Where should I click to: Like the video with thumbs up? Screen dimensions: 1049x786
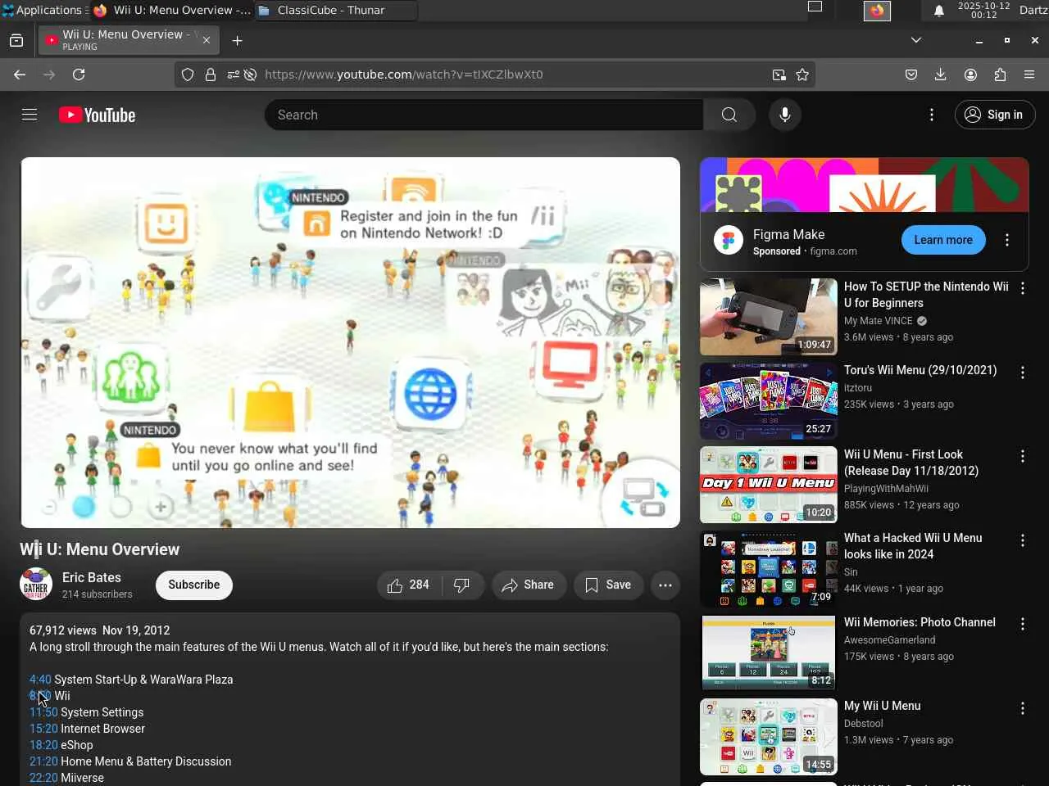point(409,585)
